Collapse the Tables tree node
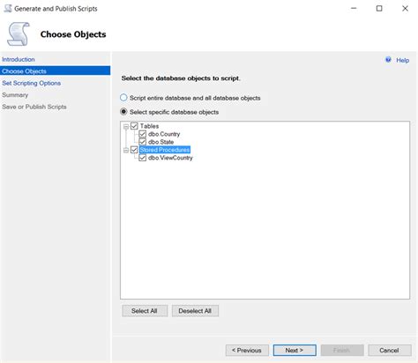 pyautogui.click(x=126, y=127)
